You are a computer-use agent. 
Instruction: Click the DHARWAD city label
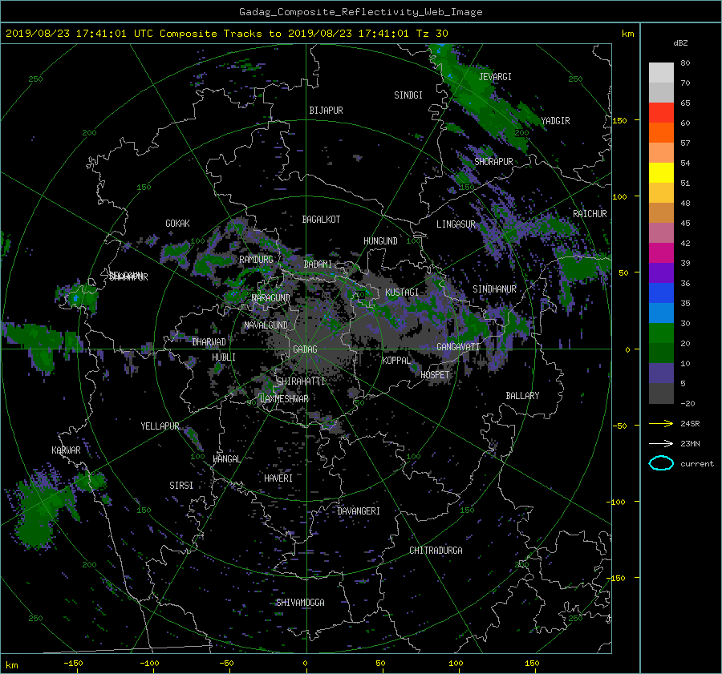[209, 342]
